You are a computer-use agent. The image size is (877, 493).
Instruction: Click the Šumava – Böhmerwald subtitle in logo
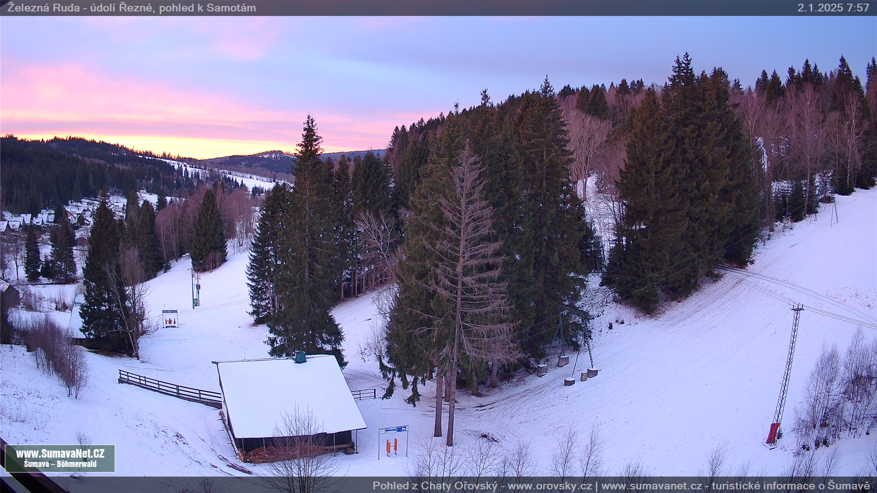click(x=60, y=464)
